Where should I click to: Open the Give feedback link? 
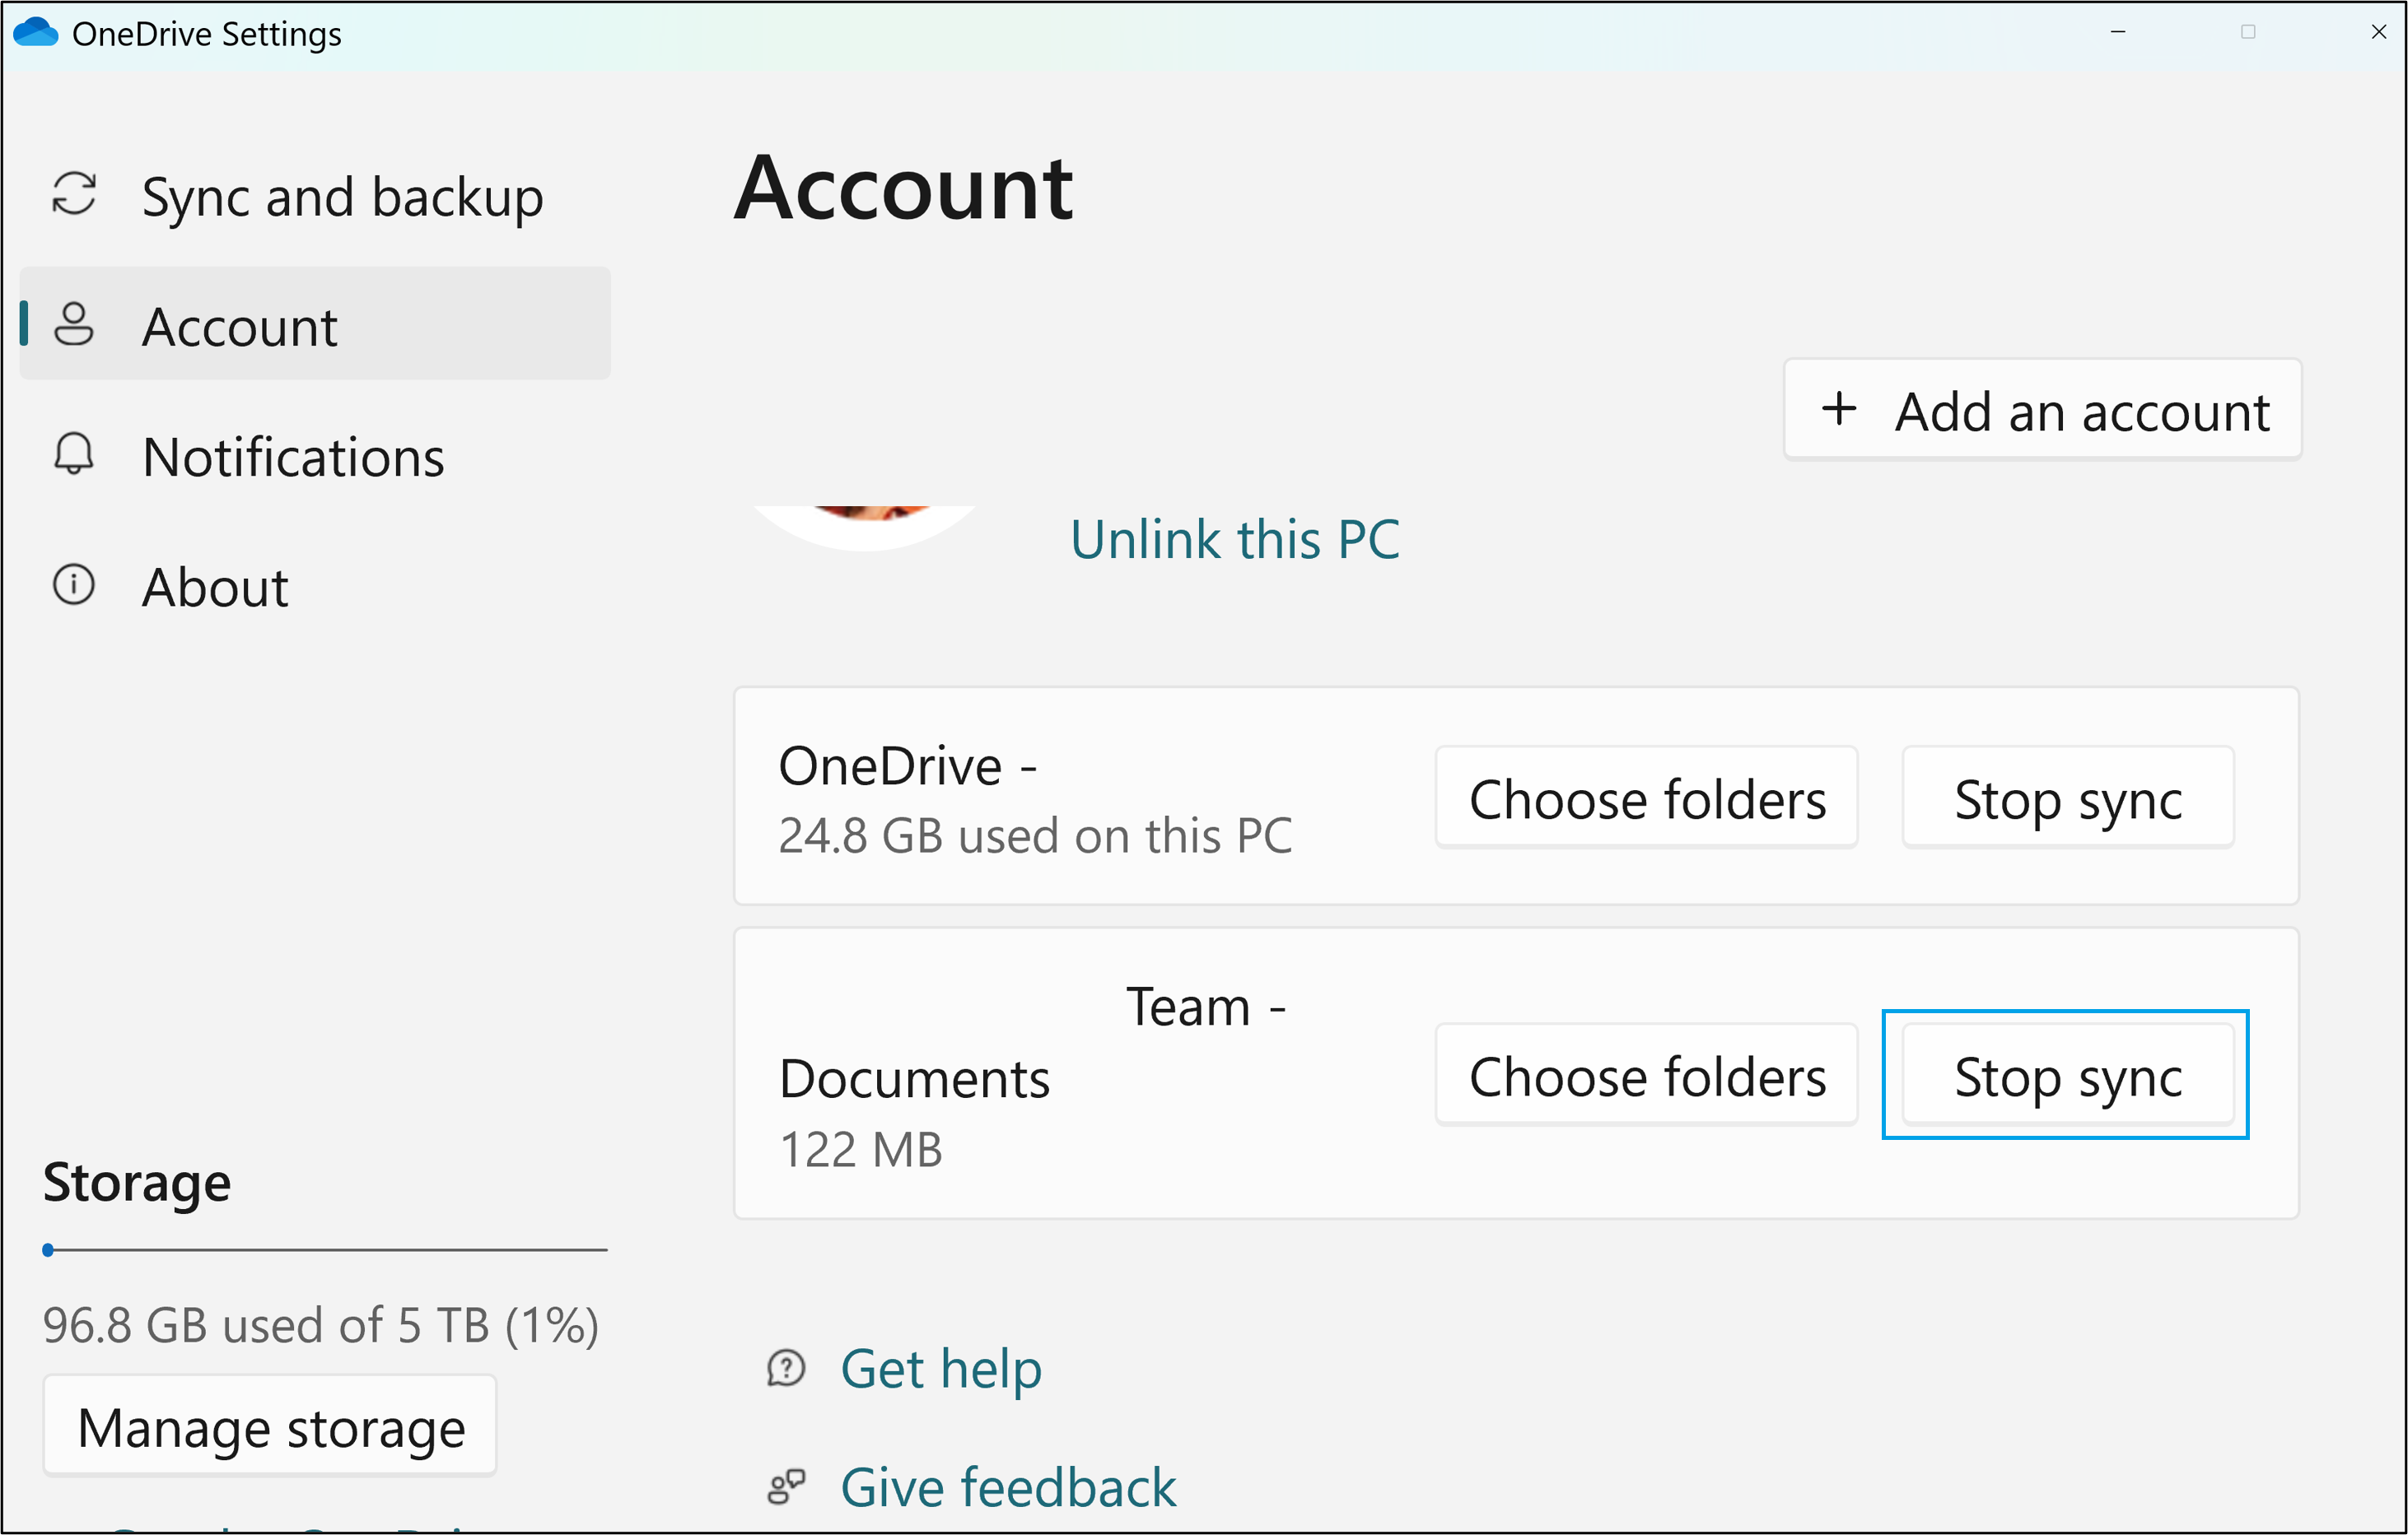click(1008, 1487)
